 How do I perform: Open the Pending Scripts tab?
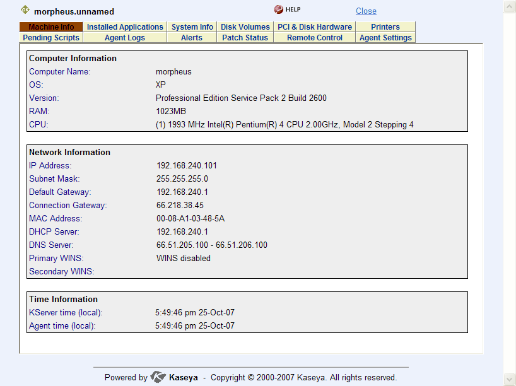tap(51, 38)
